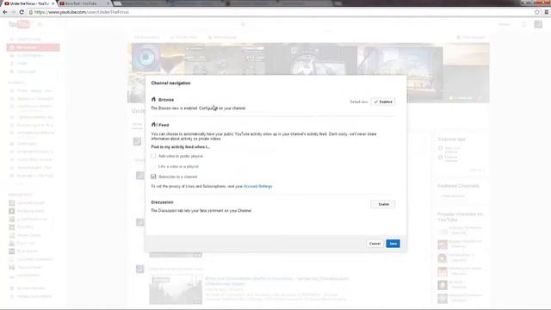Viewport: 551px width, 310px height.
Task: Click the YouTube logo
Action: pos(19,24)
